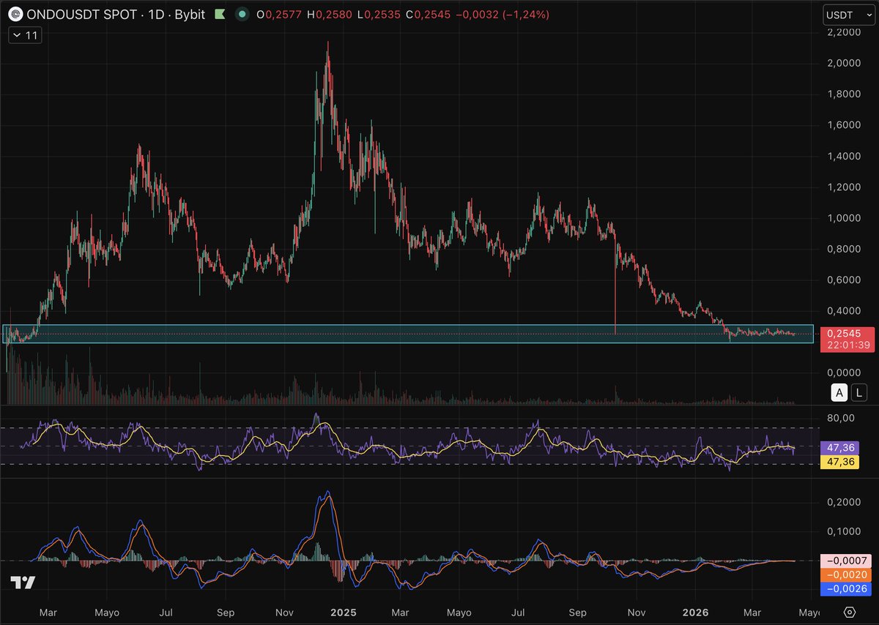Click the teal market status dot icon
This screenshot has width=879, height=625.
240,14
